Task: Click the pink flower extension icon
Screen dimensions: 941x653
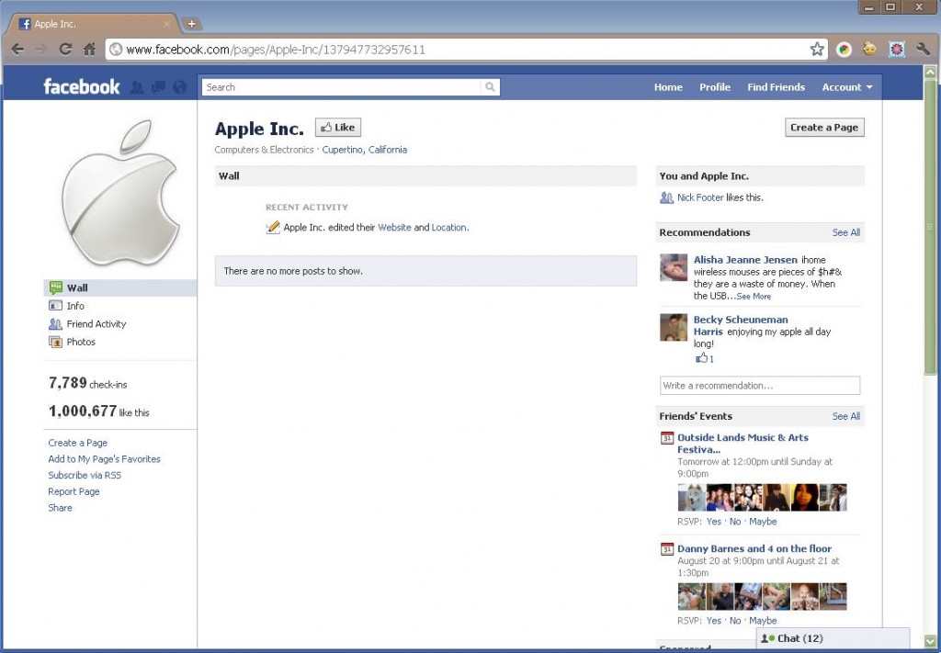Action: [x=897, y=50]
